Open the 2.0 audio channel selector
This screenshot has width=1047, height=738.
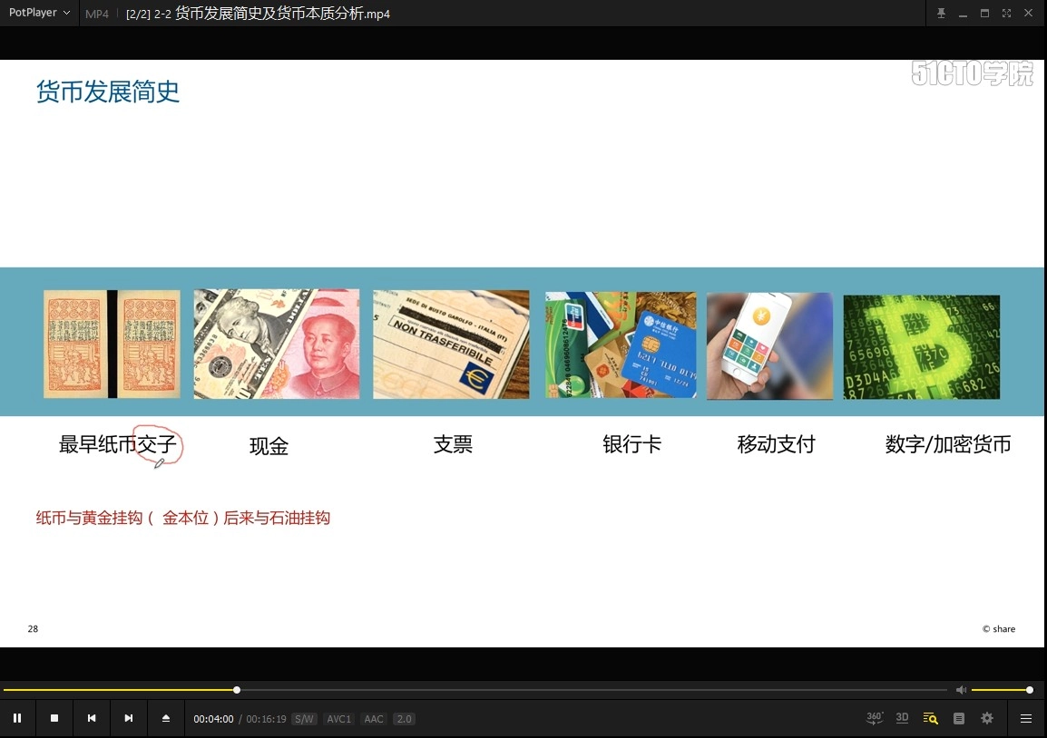(403, 718)
